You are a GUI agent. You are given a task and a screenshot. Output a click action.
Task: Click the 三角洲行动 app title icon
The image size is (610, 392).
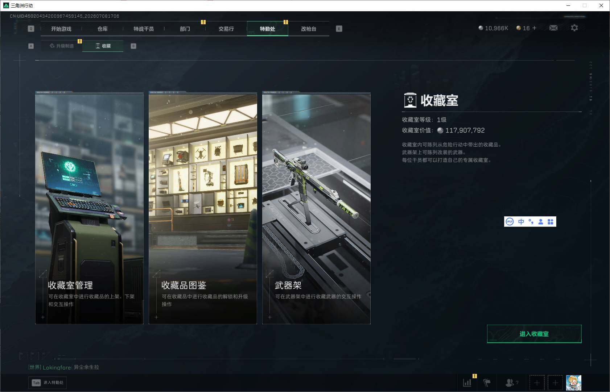point(6,5)
